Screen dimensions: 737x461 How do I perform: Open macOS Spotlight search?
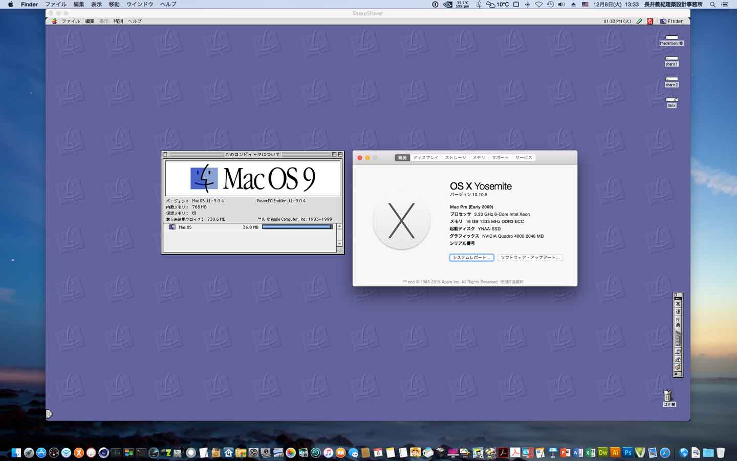coord(712,4)
